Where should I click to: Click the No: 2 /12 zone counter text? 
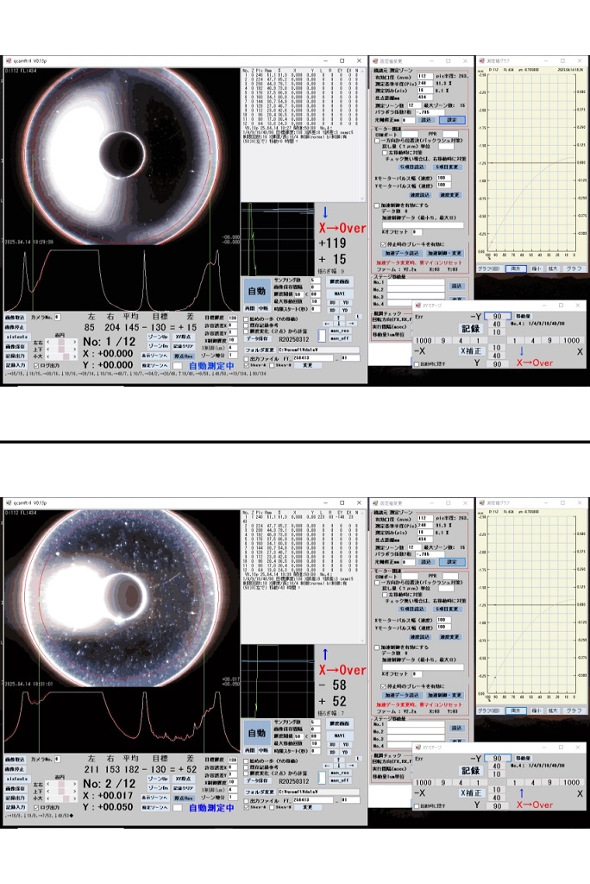pyautogui.click(x=110, y=784)
